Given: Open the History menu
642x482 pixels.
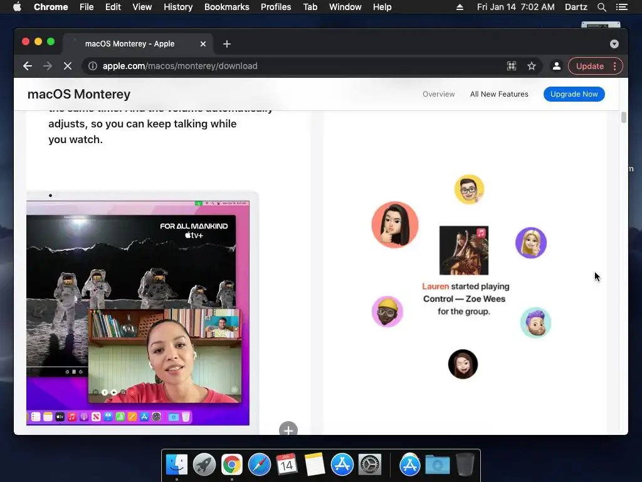Looking at the screenshot, I should [178, 7].
